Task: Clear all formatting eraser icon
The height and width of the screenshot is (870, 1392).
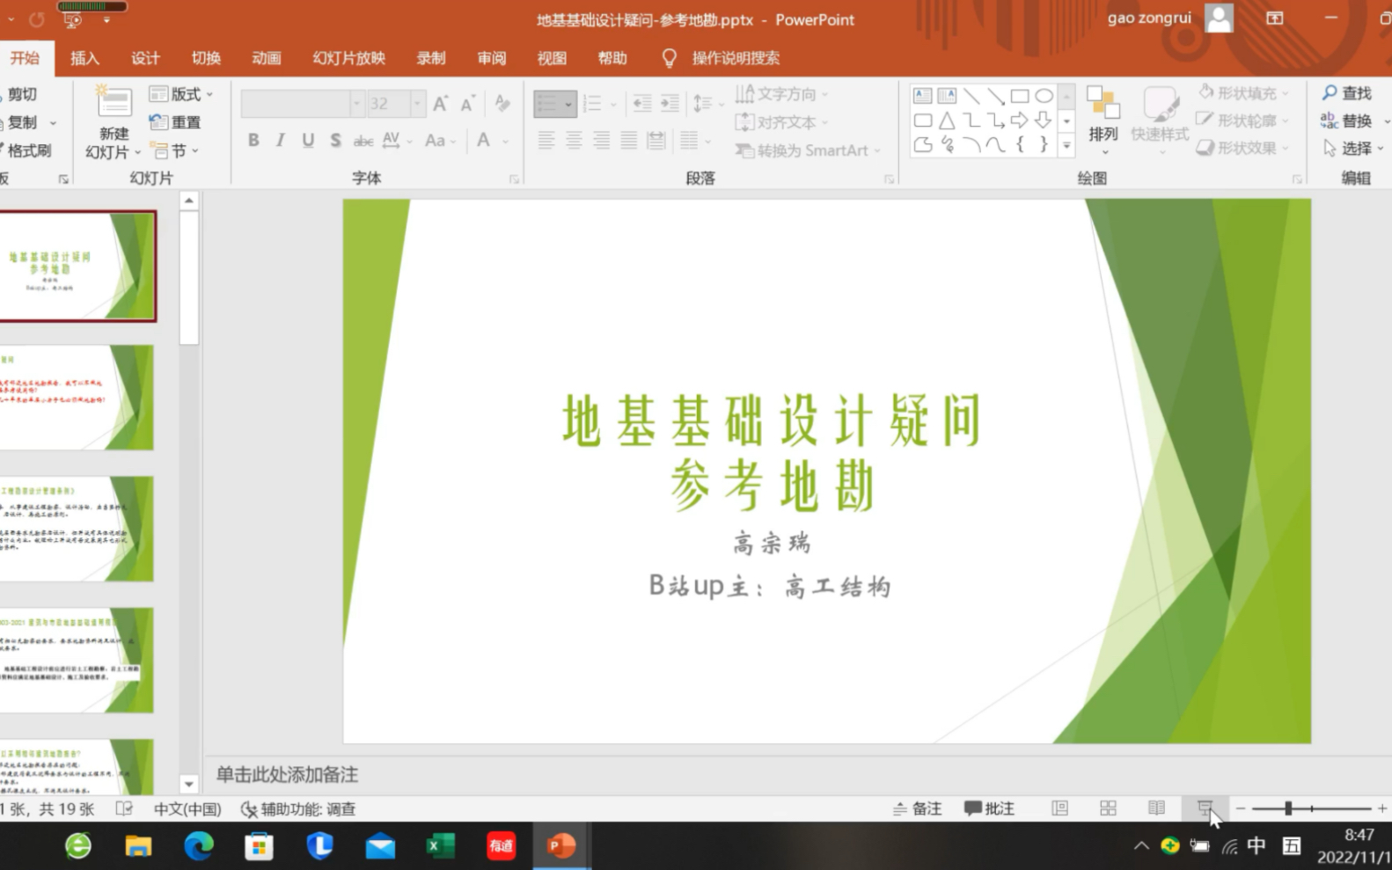Action: point(502,104)
